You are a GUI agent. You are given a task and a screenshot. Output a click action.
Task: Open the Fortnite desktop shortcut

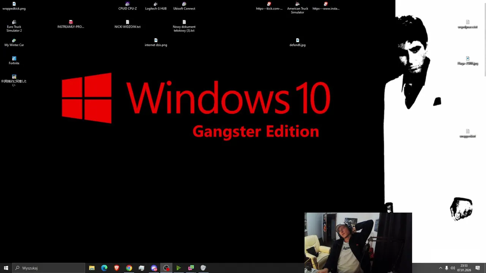(14, 61)
